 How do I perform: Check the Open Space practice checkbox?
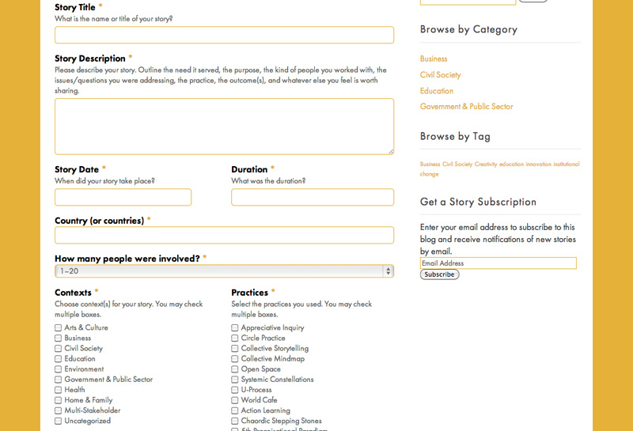click(234, 369)
